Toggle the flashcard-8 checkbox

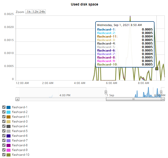[x=4, y=145]
